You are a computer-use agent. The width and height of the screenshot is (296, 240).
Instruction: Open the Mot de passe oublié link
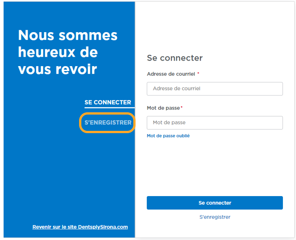coord(168,136)
